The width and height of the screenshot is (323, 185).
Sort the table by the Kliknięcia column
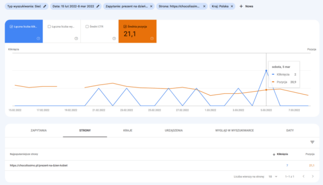pyautogui.click(x=280, y=154)
